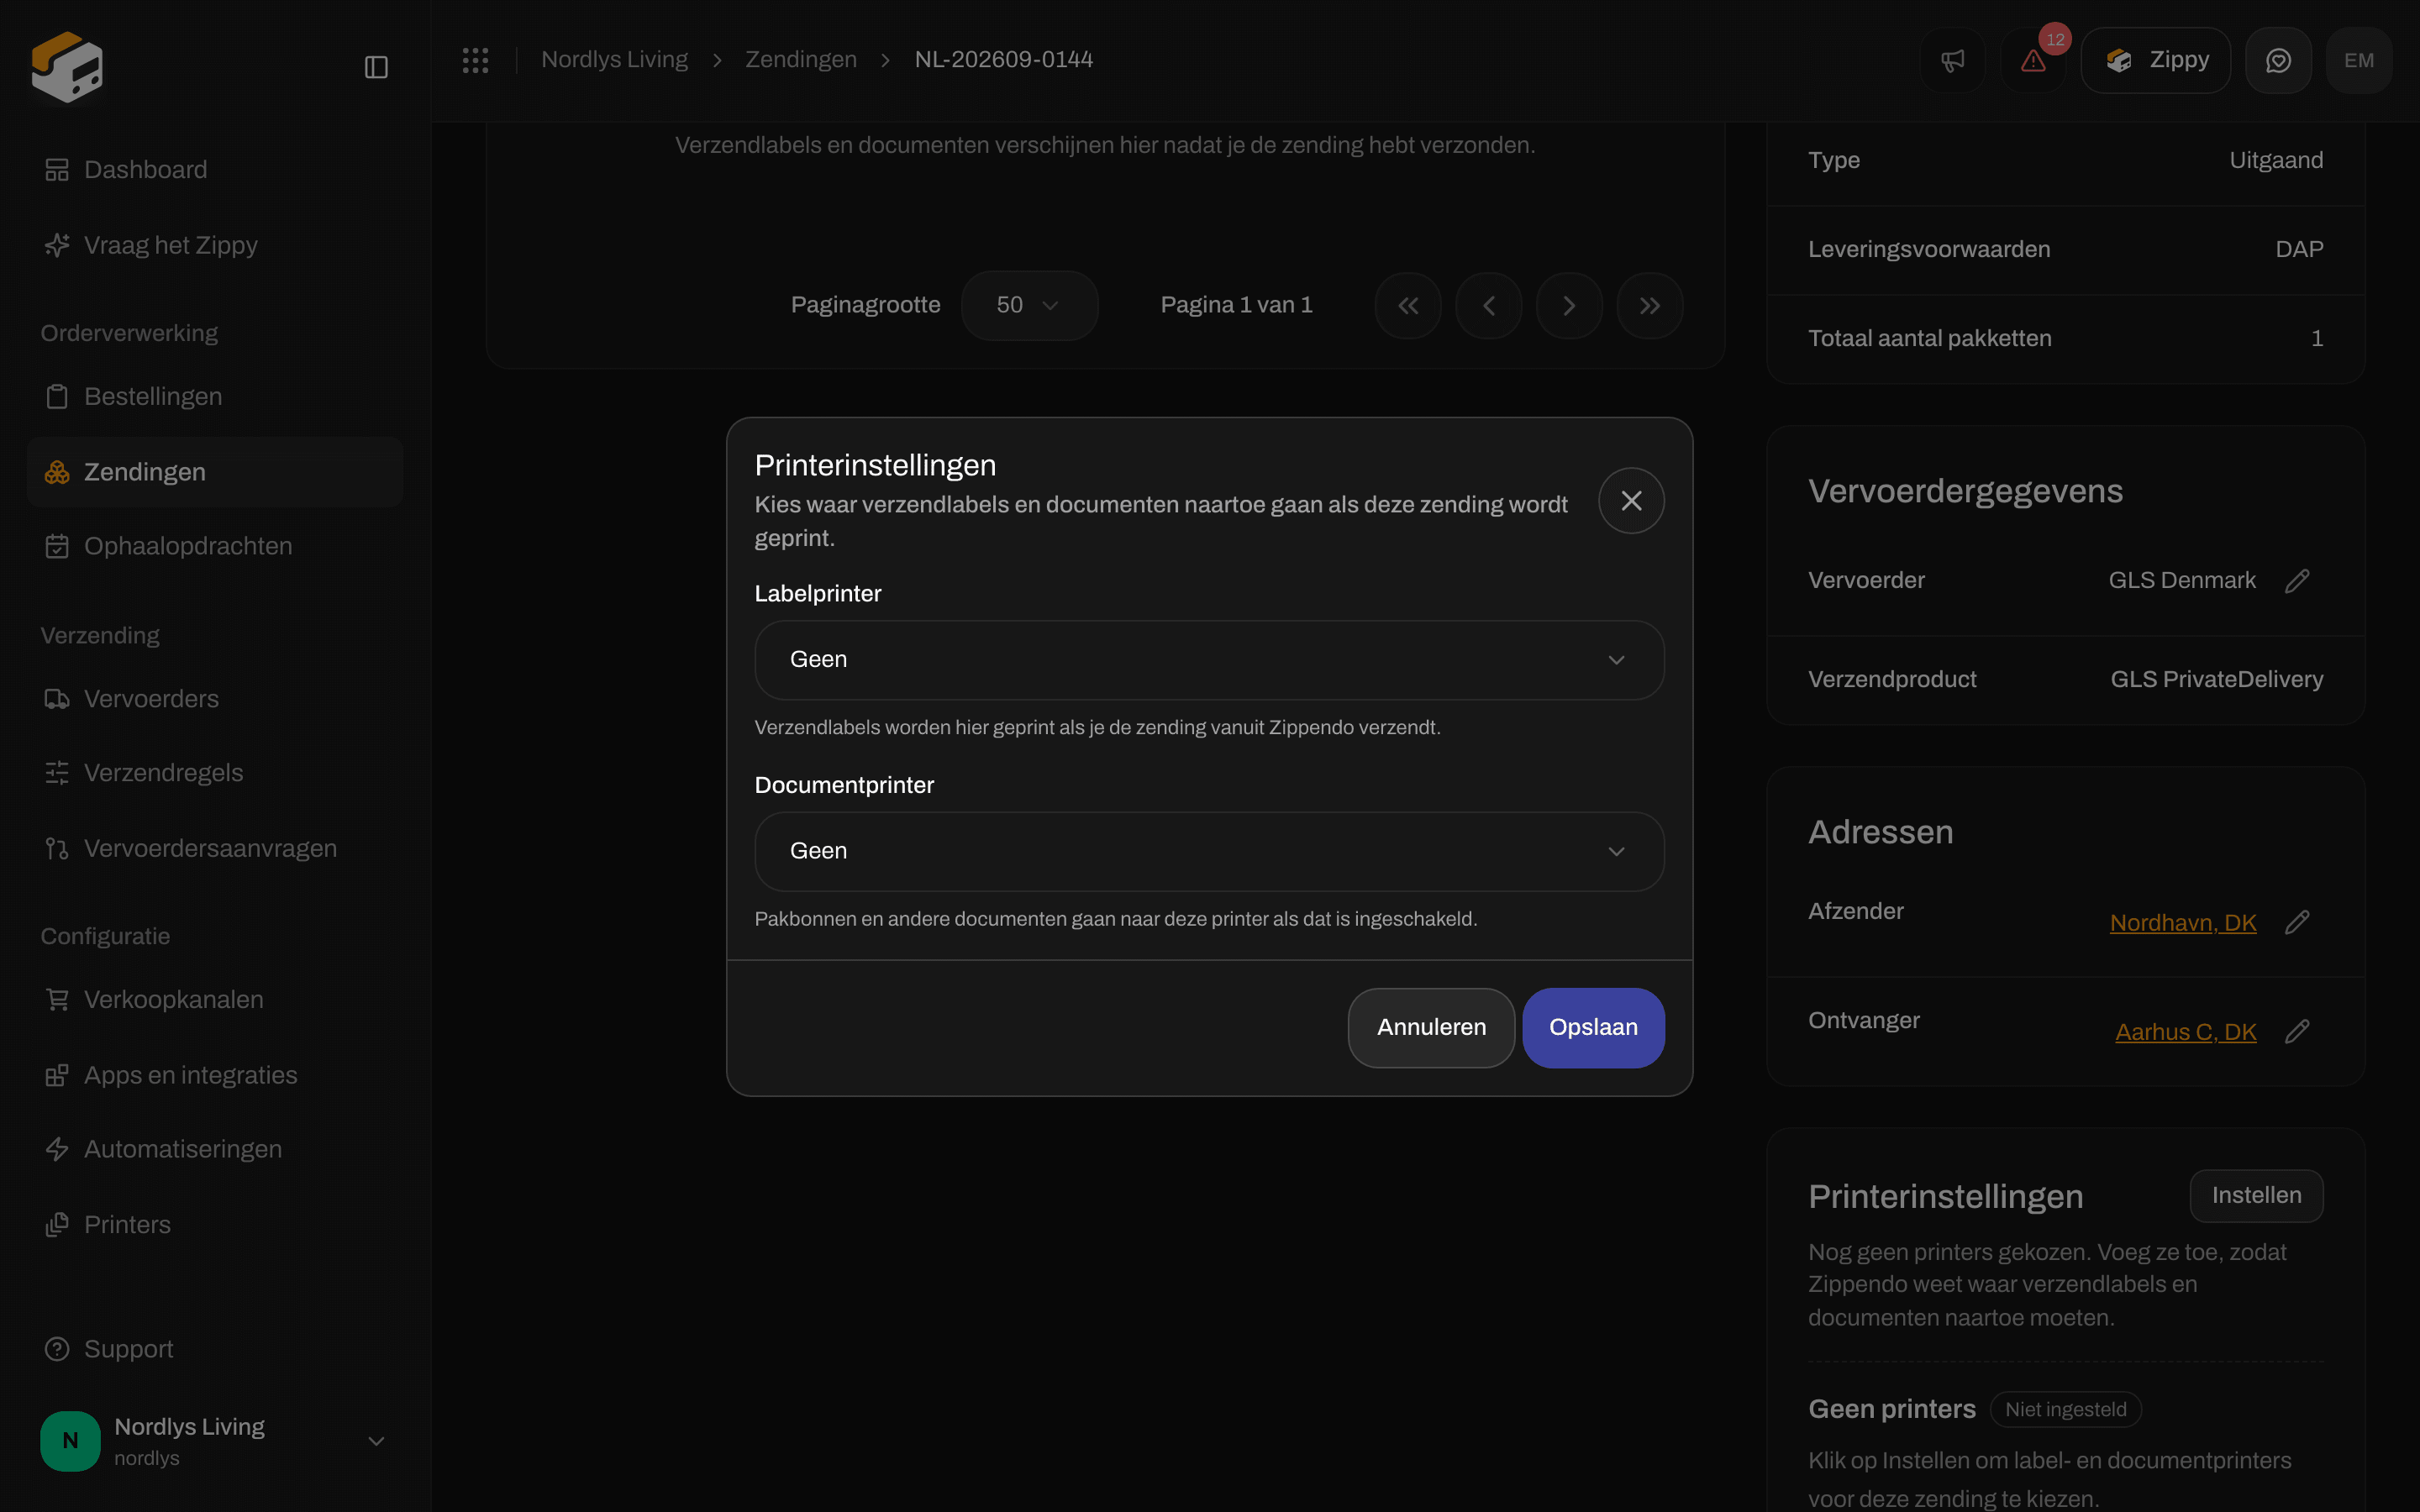2420x1512 pixels.
Task: Open Verkoopkanalen menu item
Action: tap(214, 1000)
